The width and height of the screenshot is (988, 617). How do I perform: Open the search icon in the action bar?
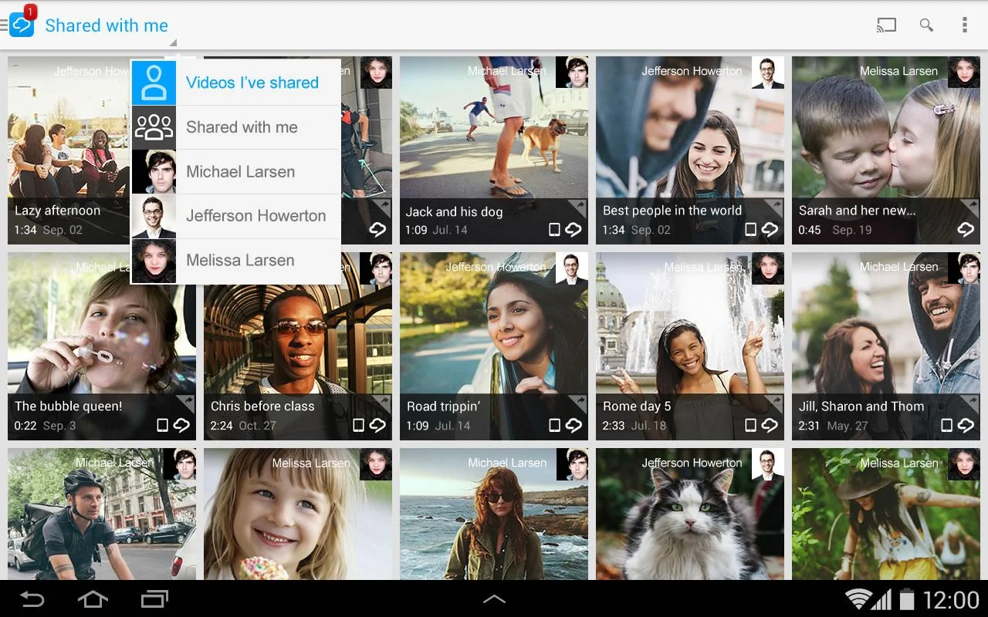pos(926,25)
